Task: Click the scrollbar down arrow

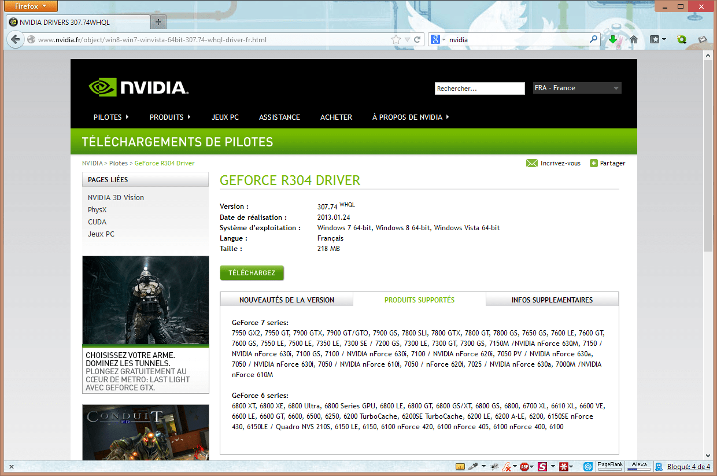Action: (708, 456)
